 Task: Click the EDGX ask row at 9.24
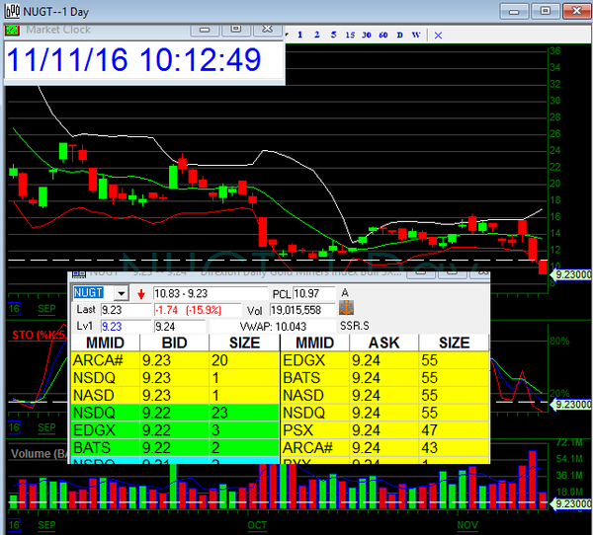[384, 360]
